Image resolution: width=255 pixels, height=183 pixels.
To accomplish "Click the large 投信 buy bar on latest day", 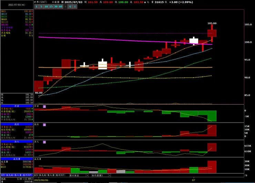I will (212, 131).
